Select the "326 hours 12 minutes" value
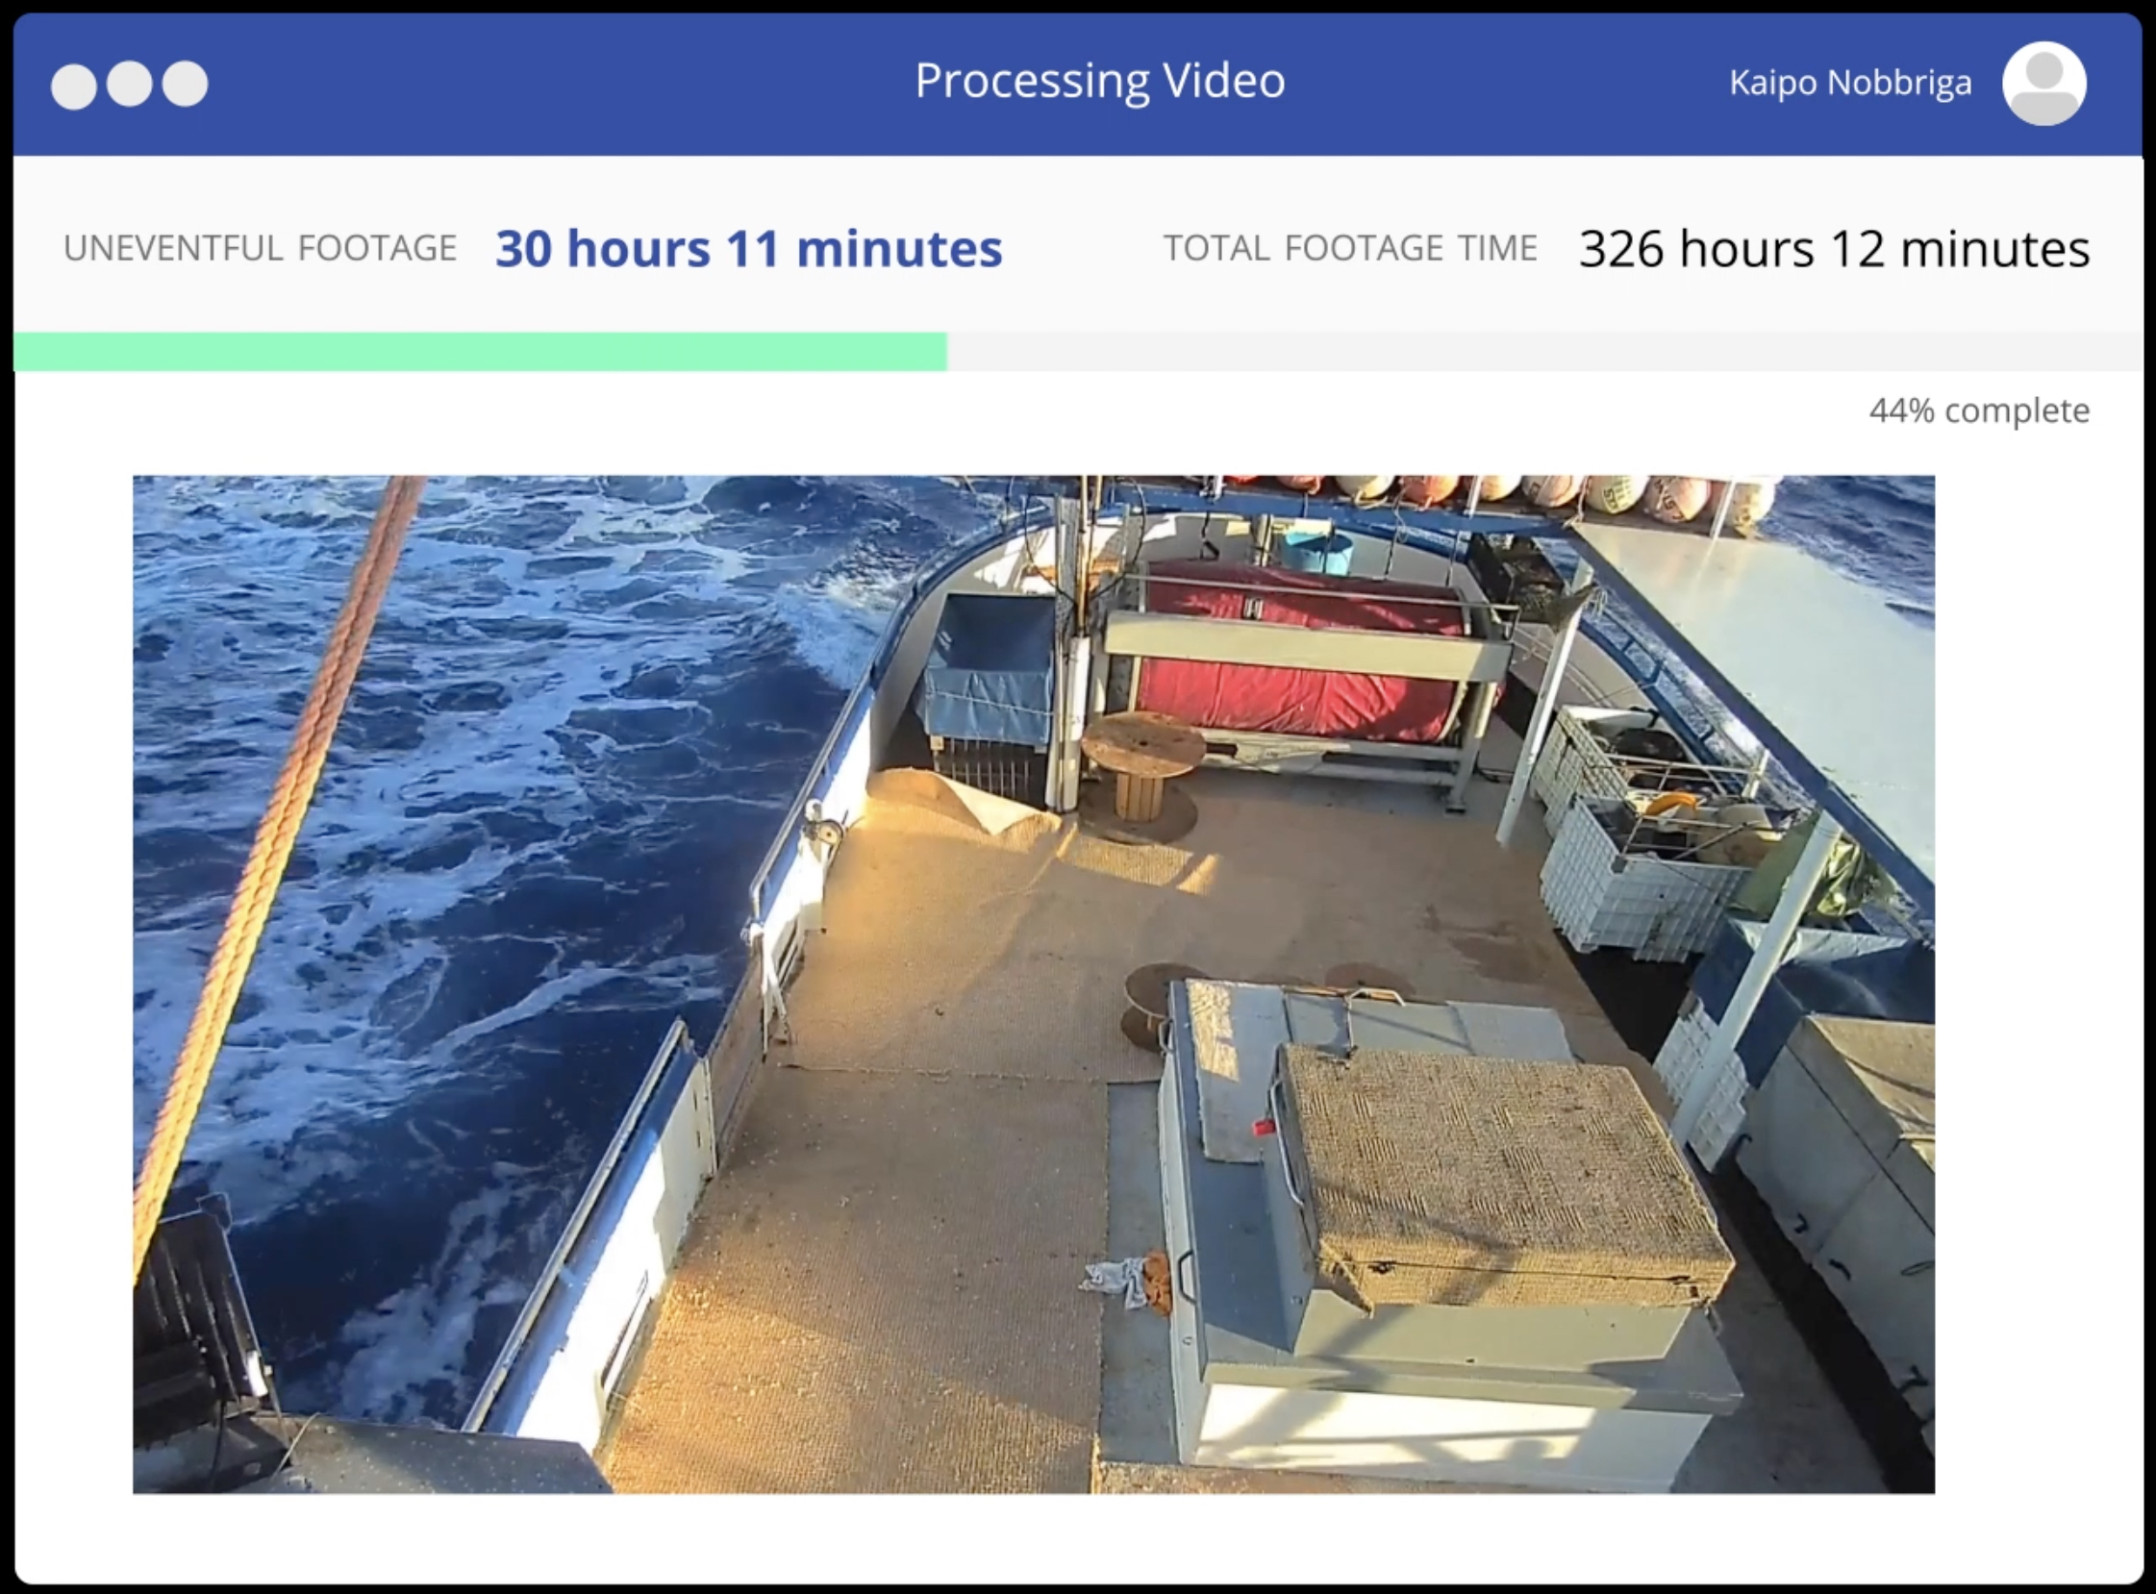 point(1835,249)
